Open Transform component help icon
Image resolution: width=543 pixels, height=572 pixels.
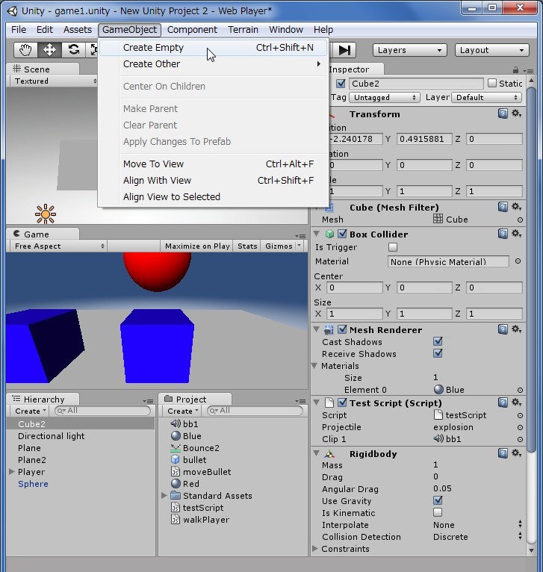coord(503,114)
